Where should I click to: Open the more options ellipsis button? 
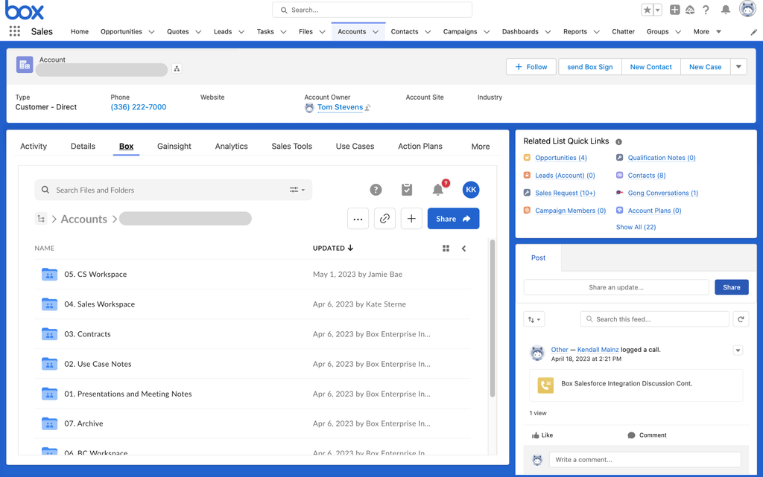[358, 219]
